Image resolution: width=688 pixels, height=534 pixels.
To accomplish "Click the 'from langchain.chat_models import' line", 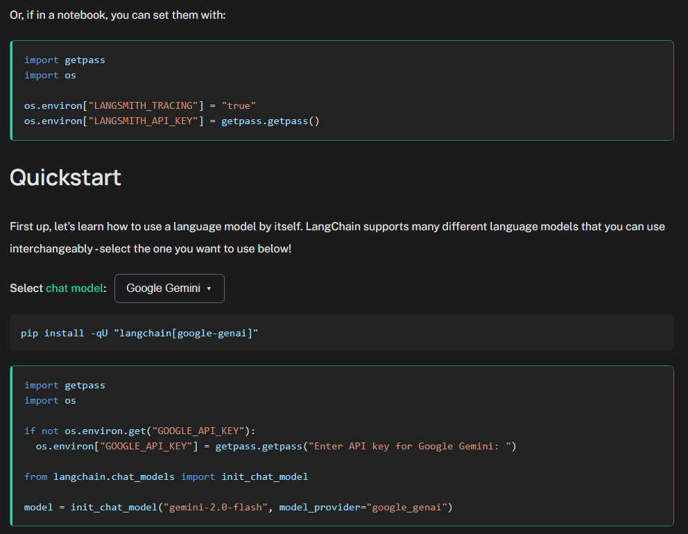I will point(166,476).
